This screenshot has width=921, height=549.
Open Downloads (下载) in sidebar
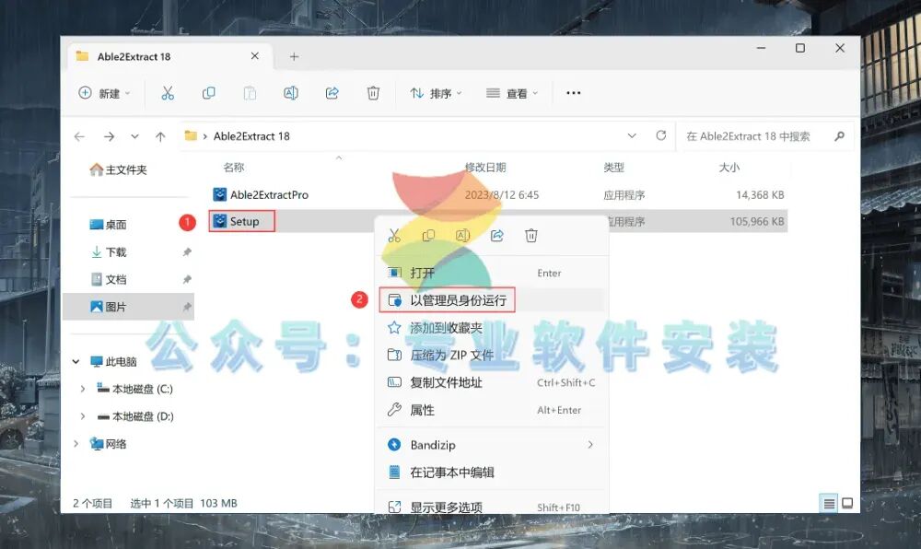[108, 251]
